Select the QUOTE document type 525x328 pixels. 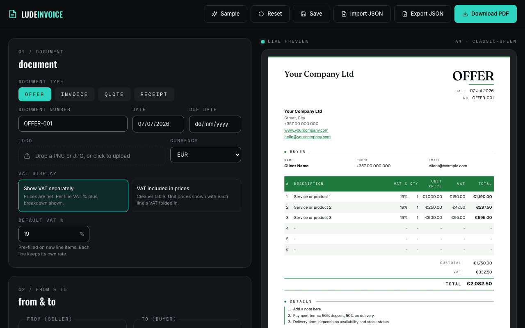coord(114,94)
